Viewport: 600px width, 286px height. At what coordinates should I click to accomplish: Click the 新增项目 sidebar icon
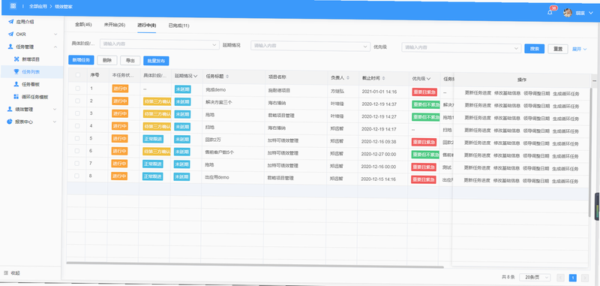pyautogui.click(x=16, y=59)
